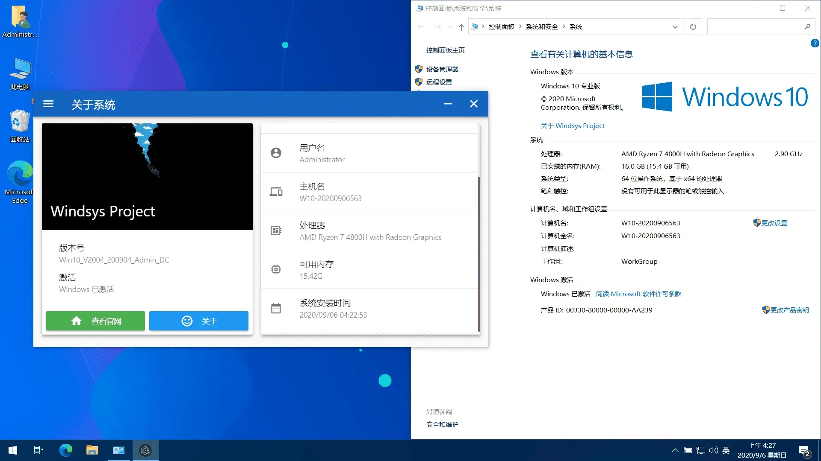Click the user account icon beside 用户名
Image resolution: width=821 pixels, height=461 pixels.
(x=276, y=153)
